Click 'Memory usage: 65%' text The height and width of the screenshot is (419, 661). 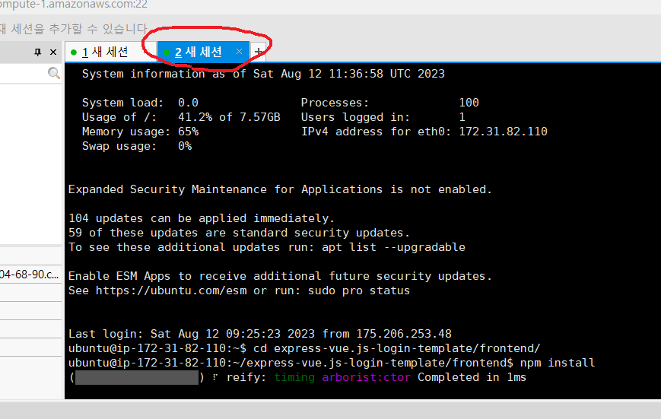(x=140, y=132)
